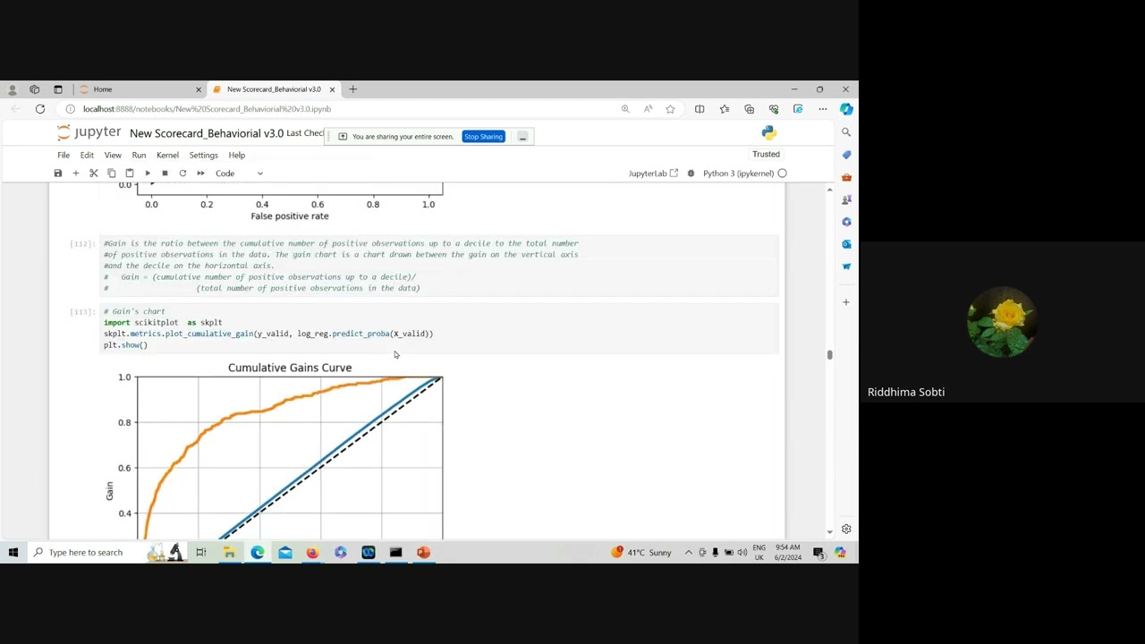
Task: Rename notebook title New Scorecard_Behaviorial v3.0
Action: tap(207, 133)
